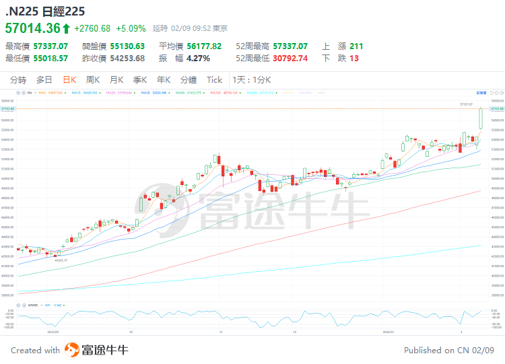This screenshot has width=505, height=364.
Task: Switch to the 周K weekly chart tab
Action: (93, 79)
